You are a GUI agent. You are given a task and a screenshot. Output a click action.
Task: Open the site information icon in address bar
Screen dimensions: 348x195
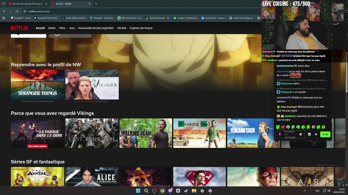coord(25,11)
